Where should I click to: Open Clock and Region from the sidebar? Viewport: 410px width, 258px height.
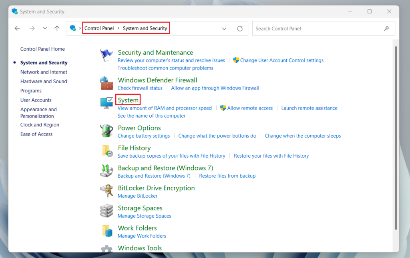point(40,124)
